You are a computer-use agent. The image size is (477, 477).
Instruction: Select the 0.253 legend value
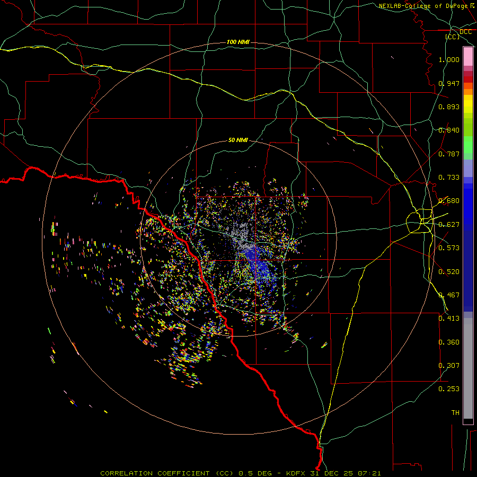[449, 389]
